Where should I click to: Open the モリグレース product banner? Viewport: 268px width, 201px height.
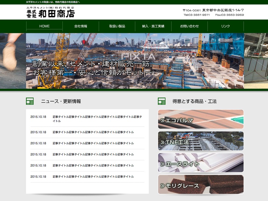coord(201,185)
